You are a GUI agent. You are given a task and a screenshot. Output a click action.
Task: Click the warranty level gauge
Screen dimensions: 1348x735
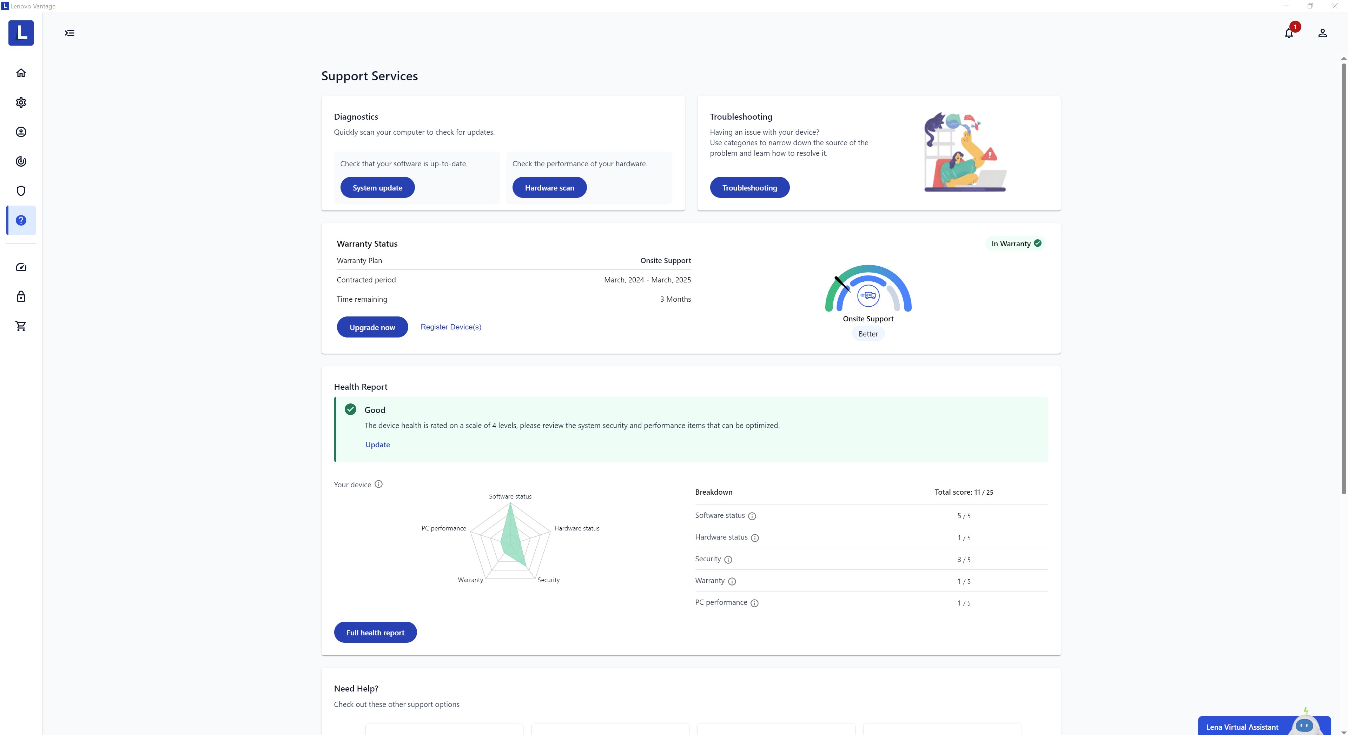click(868, 288)
